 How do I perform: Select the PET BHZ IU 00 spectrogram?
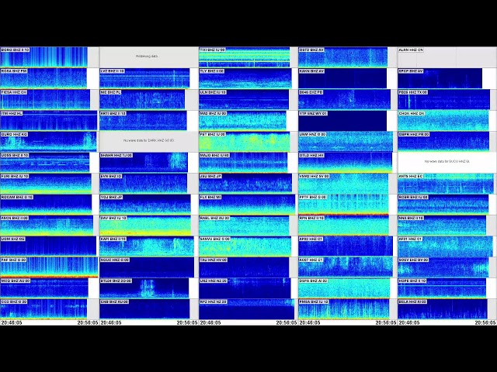[x=244, y=141]
